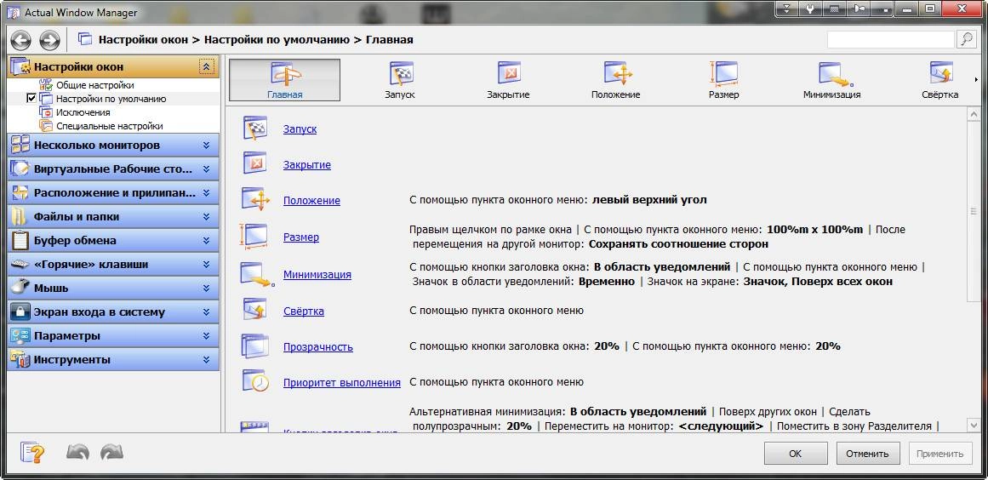Click the Расположение и прилипание section icon

[x=20, y=192]
